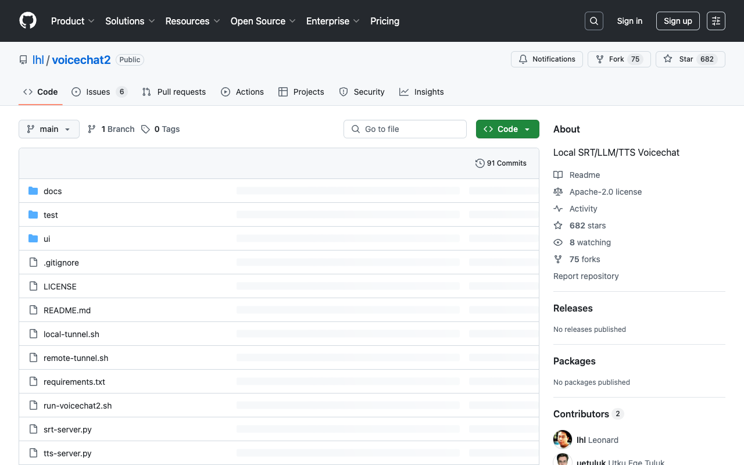This screenshot has width=744, height=465.
Task: Open the Pricing page
Action: pos(385,21)
